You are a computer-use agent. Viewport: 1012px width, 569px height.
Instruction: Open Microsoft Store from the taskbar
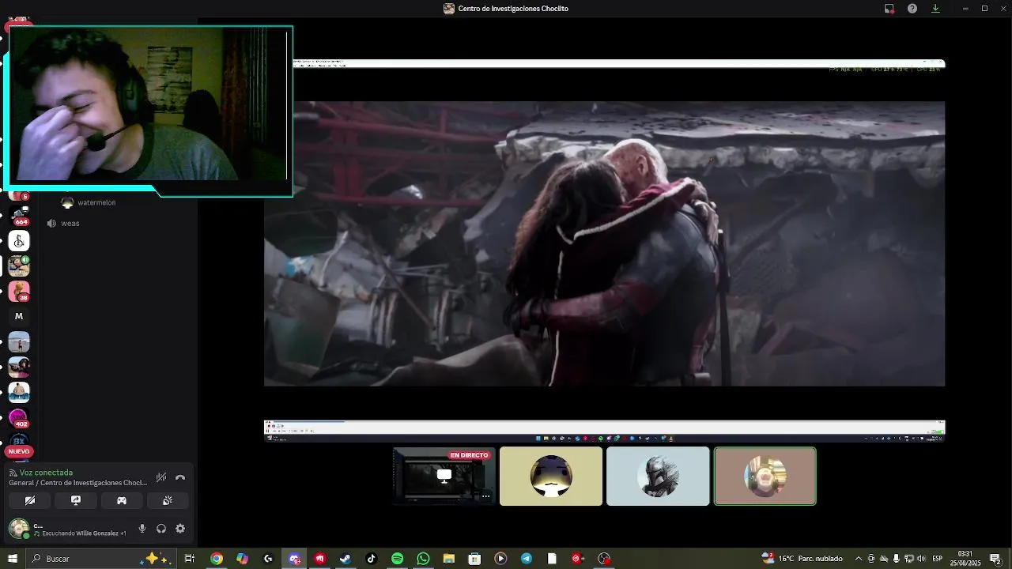pyautogui.click(x=474, y=559)
